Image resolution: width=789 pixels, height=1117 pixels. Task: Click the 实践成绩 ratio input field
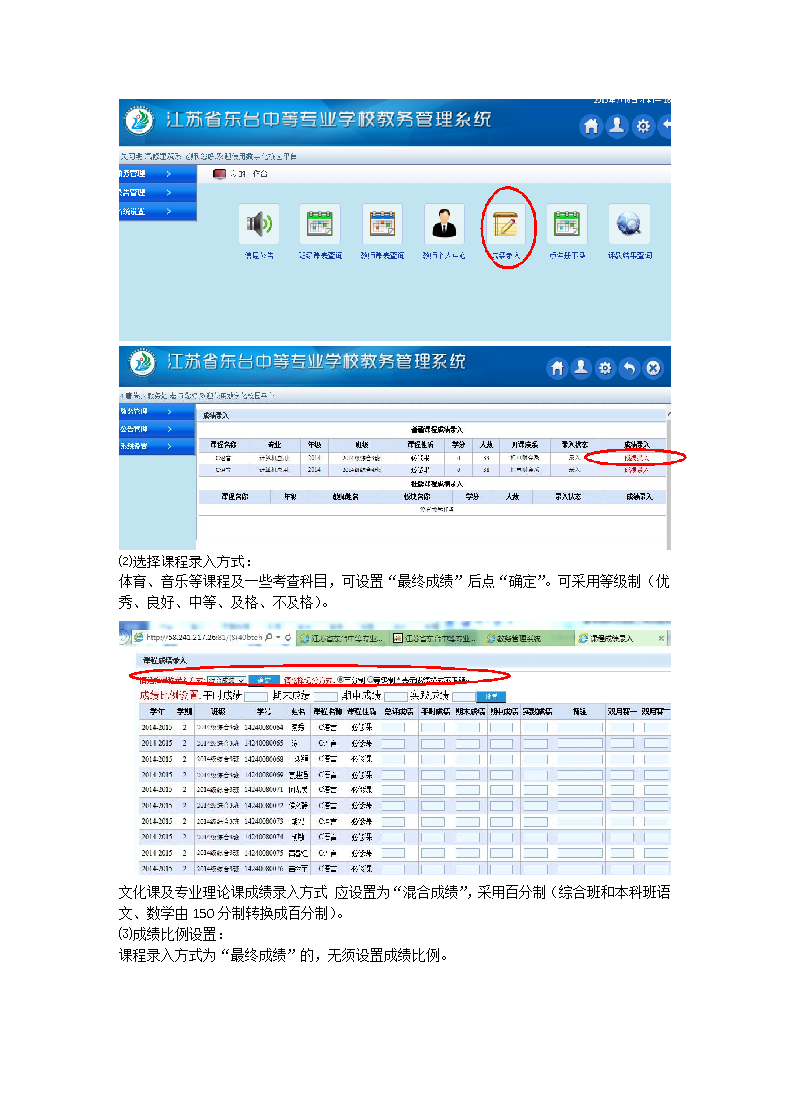coord(463,696)
